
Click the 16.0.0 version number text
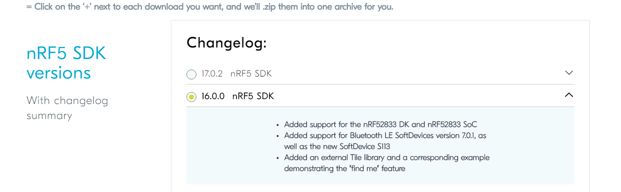pyautogui.click(x=213, y=96)
